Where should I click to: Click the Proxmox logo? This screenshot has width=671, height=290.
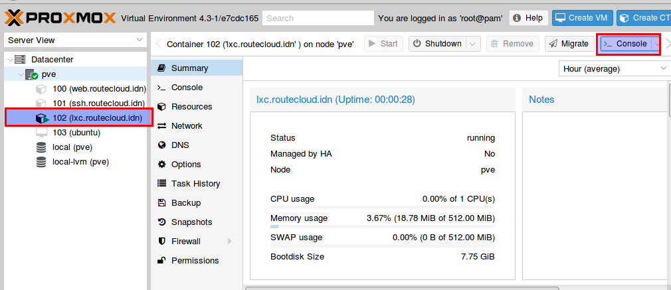coord(60,18)
